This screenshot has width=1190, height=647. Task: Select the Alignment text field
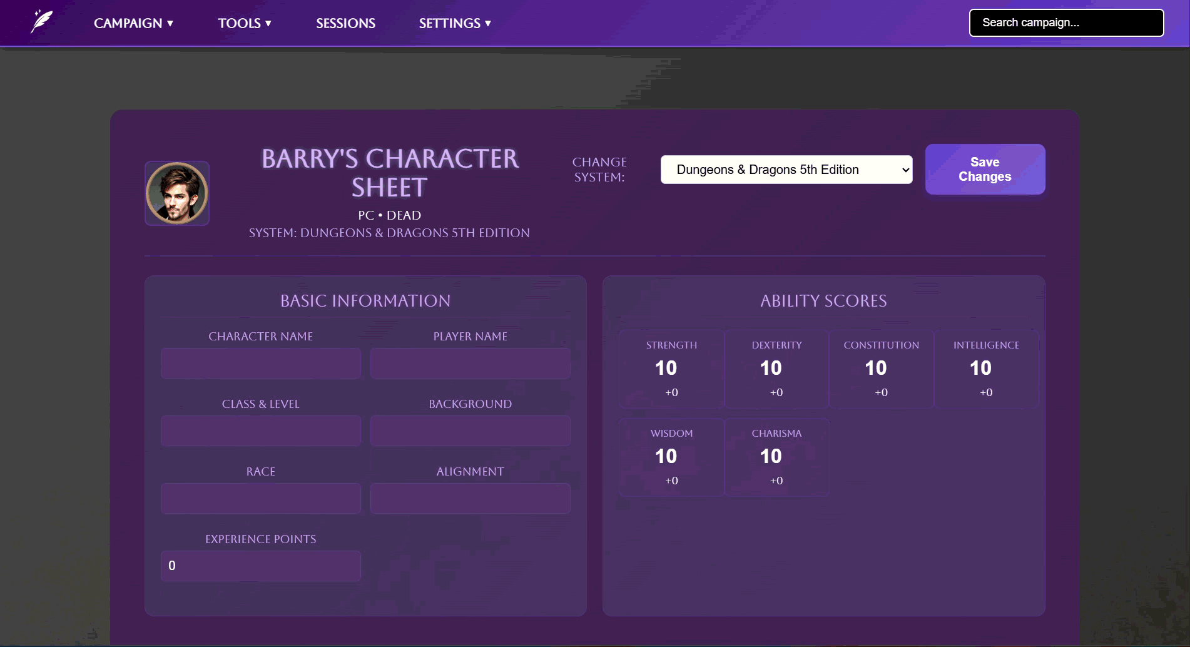[x=470, y=499]
